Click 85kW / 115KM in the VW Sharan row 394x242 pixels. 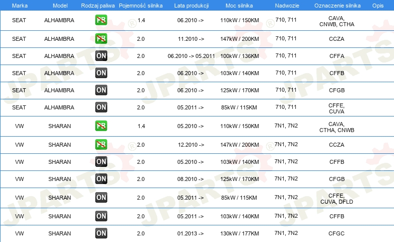pos(239,198)
